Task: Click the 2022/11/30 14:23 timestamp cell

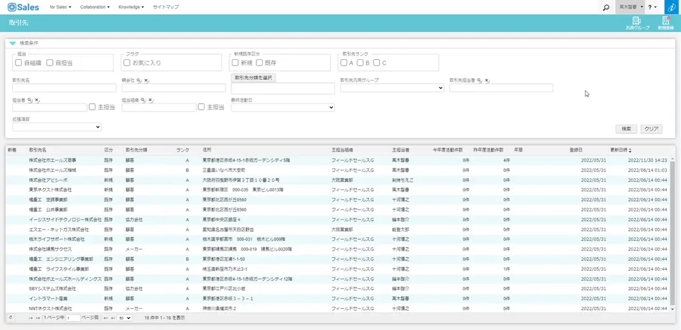Action: (647, 160)
